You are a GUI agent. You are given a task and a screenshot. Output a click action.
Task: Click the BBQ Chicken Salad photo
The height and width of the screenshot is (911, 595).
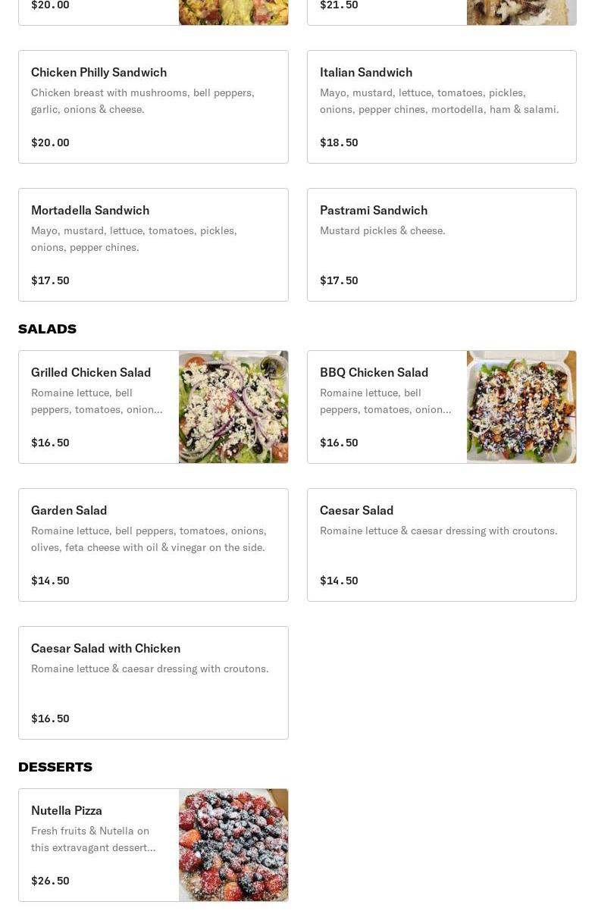pyautogui.click(x=521, y=407)
